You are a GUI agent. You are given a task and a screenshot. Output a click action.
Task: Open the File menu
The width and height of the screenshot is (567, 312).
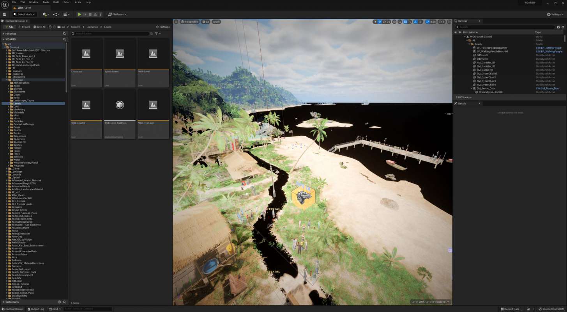(14, 2)
